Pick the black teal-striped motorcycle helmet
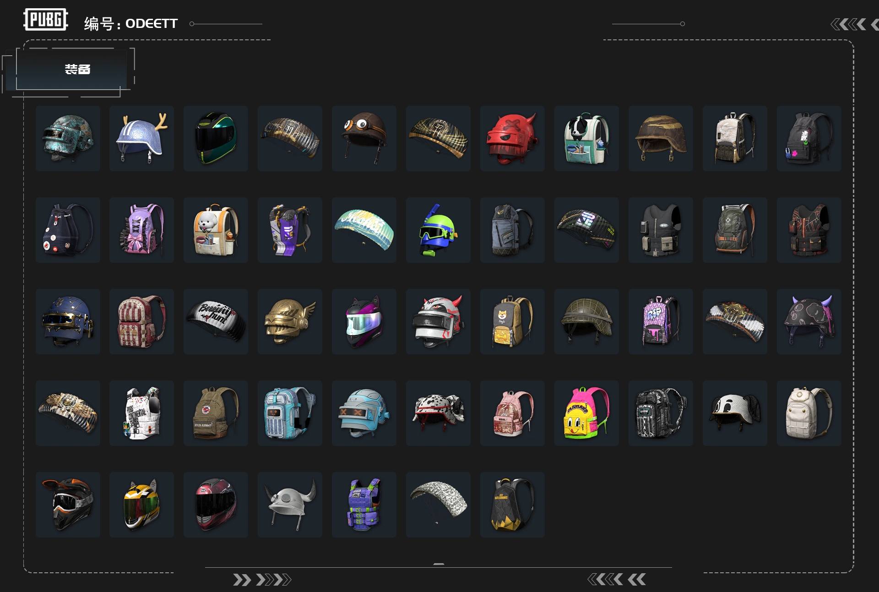The image size is (879, 592). [x=216, y=138]
